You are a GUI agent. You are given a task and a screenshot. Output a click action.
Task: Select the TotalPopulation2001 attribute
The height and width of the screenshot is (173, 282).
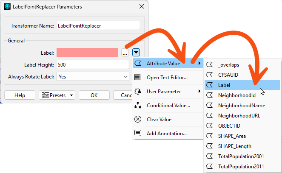[242, 156]
